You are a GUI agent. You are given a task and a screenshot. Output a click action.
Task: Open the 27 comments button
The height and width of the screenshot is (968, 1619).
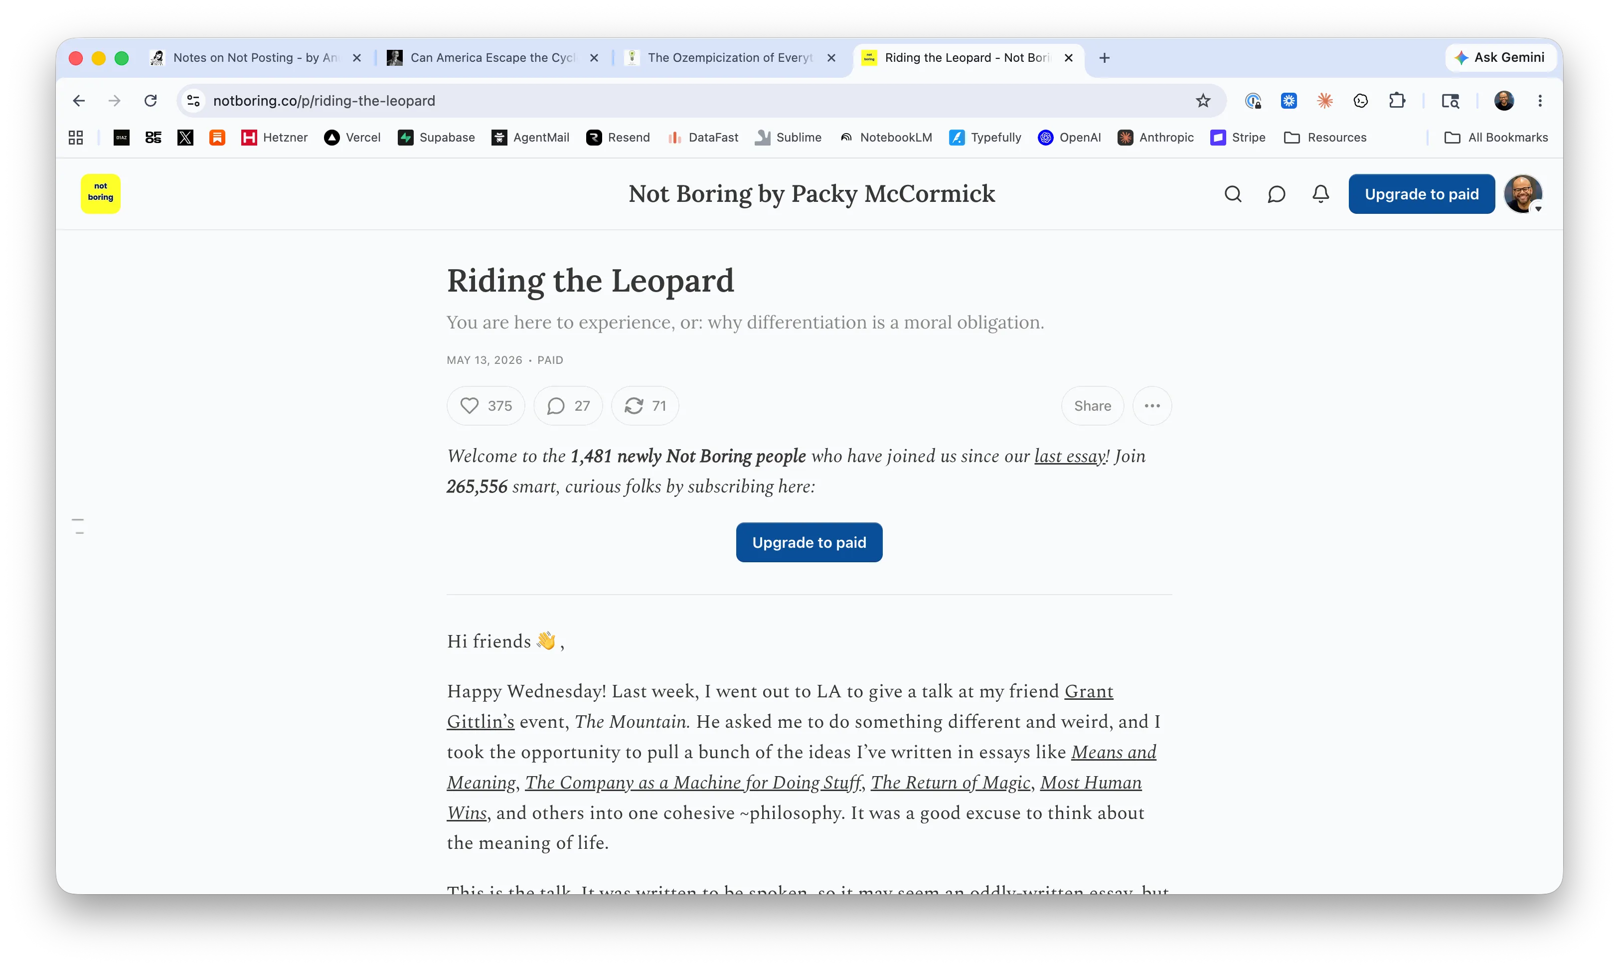(568, 406)
